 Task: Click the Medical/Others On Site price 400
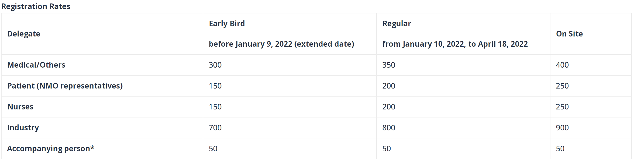[562, 65]
